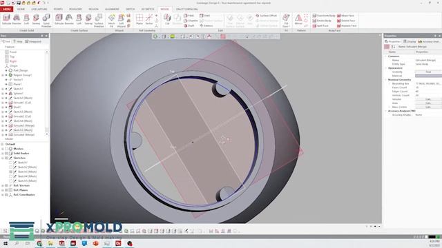
Task: Open the Surface Primitive tool
Action: 99,20
